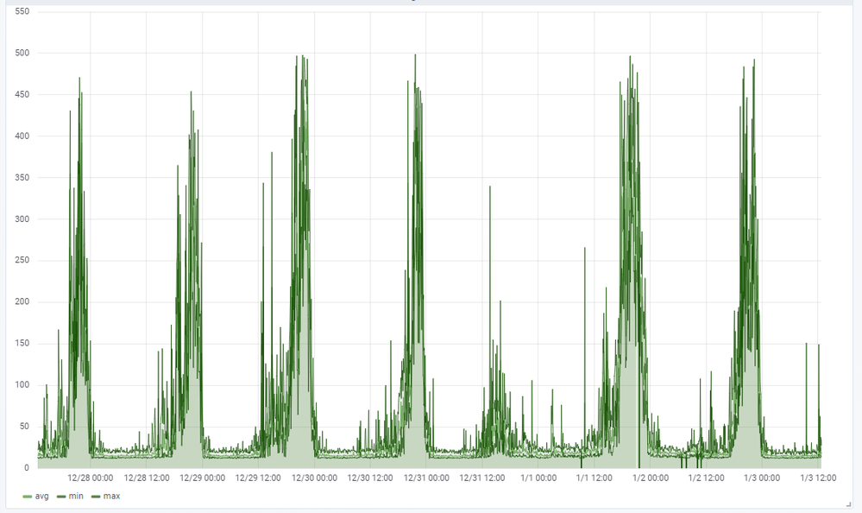Click the 1/1 00:00 time axis label
Viewport: 862px width, 513px height.
tap(538, 478)
